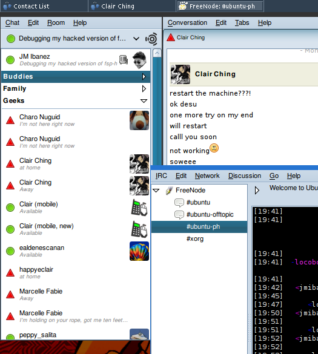Select the happyeclair contact
Screen dimensions: 318x354
pyautogui.click(x=76, y=273)
